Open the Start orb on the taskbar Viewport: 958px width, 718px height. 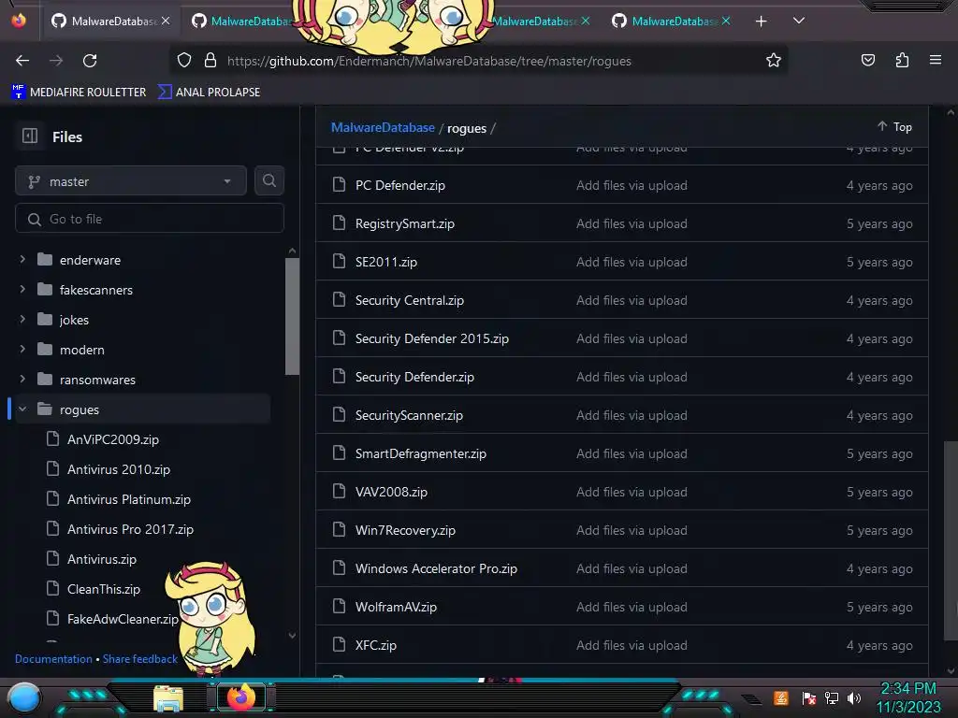point(24,698)
